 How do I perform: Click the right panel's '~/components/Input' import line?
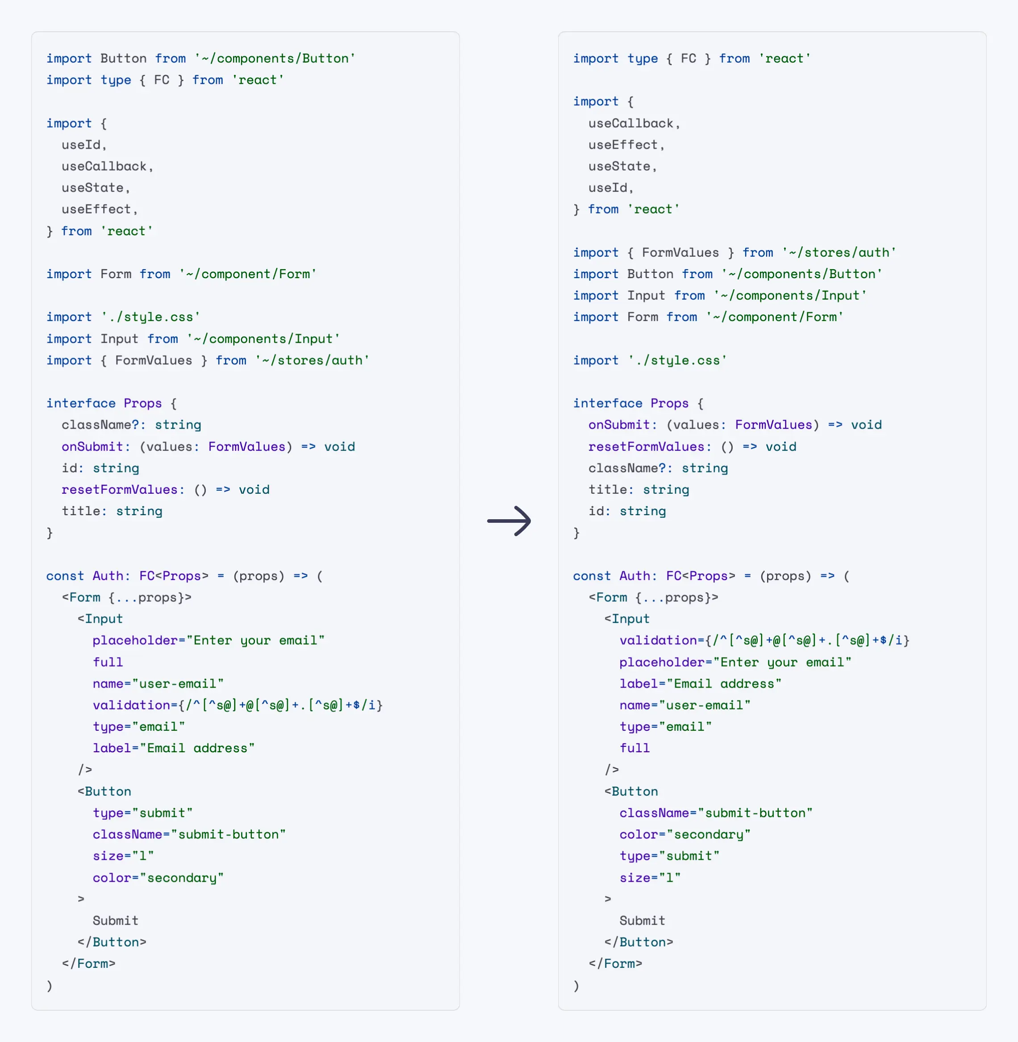click(719, 296)
